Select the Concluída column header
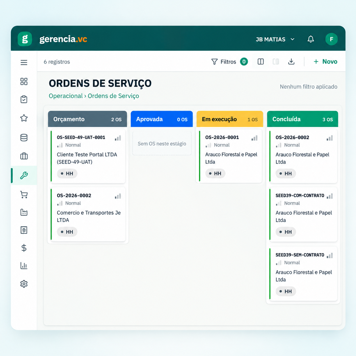Viewport: 356px width, 356px height. (x=302, y=119)
